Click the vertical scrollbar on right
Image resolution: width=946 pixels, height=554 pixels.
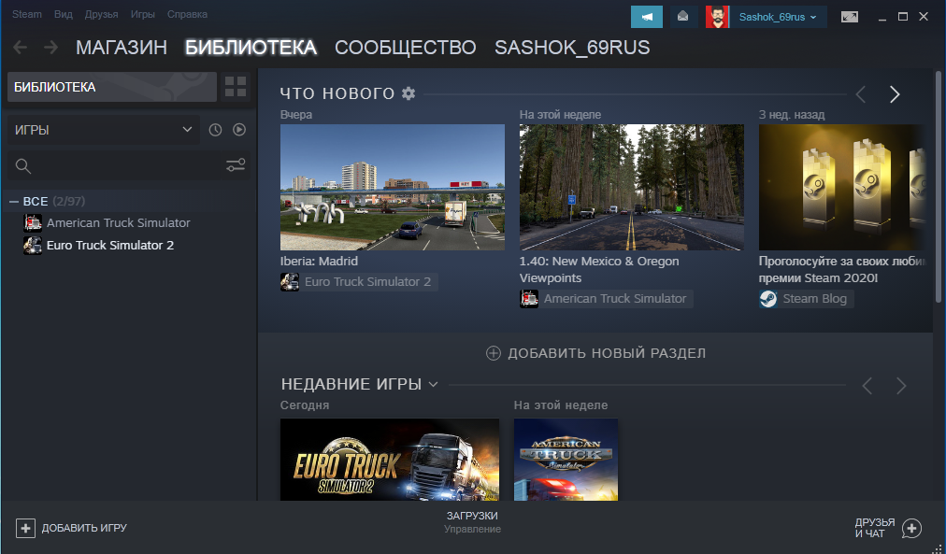coord(939,187)
